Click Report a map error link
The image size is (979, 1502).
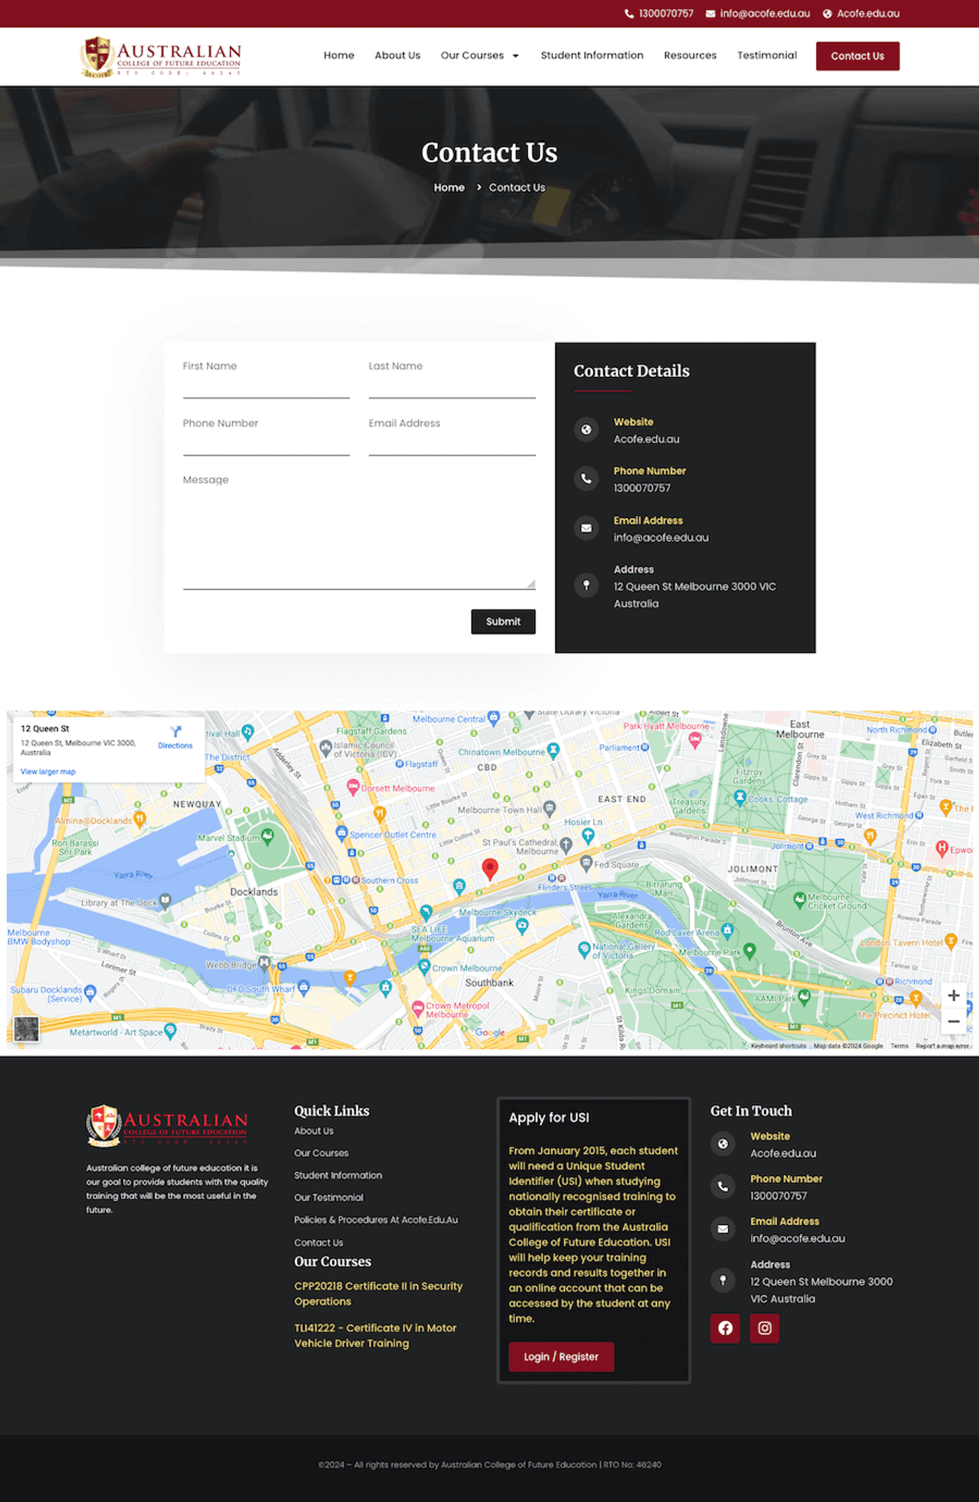coord(943,1046)
